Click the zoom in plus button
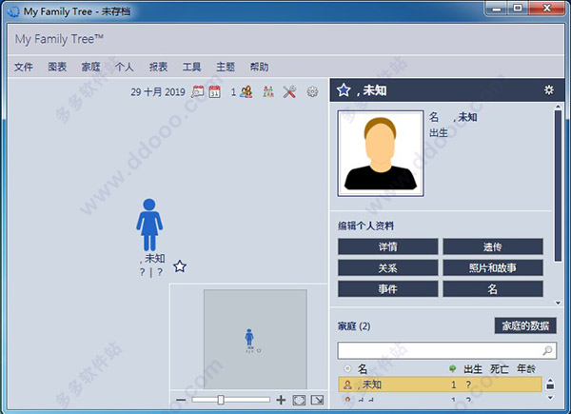 point(281,400)
